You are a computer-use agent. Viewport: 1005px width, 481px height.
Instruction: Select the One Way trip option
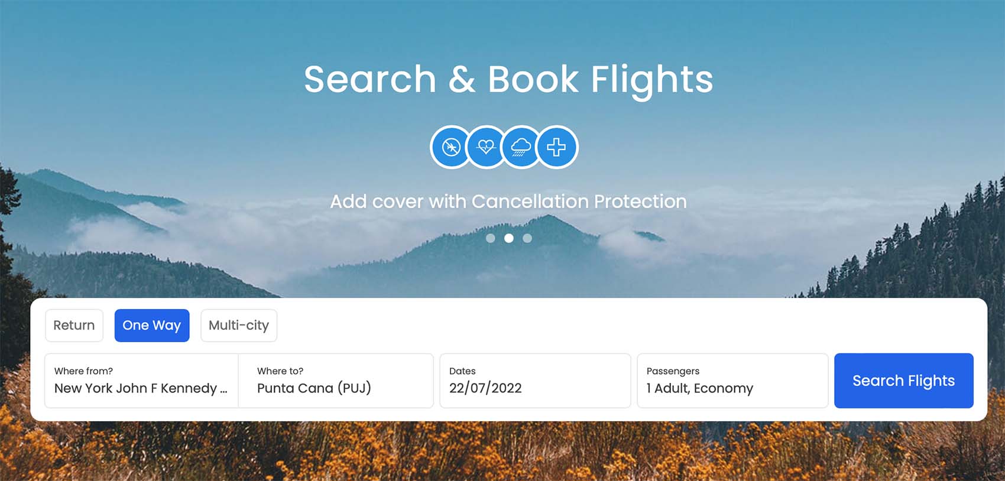click(152, 325)
